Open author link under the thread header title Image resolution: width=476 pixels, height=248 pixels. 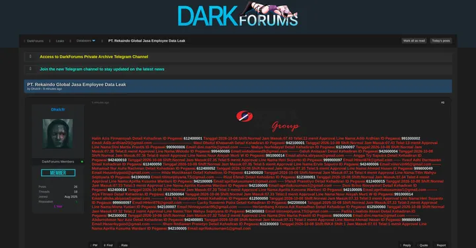pyautogui.click(x=36, y=89)
